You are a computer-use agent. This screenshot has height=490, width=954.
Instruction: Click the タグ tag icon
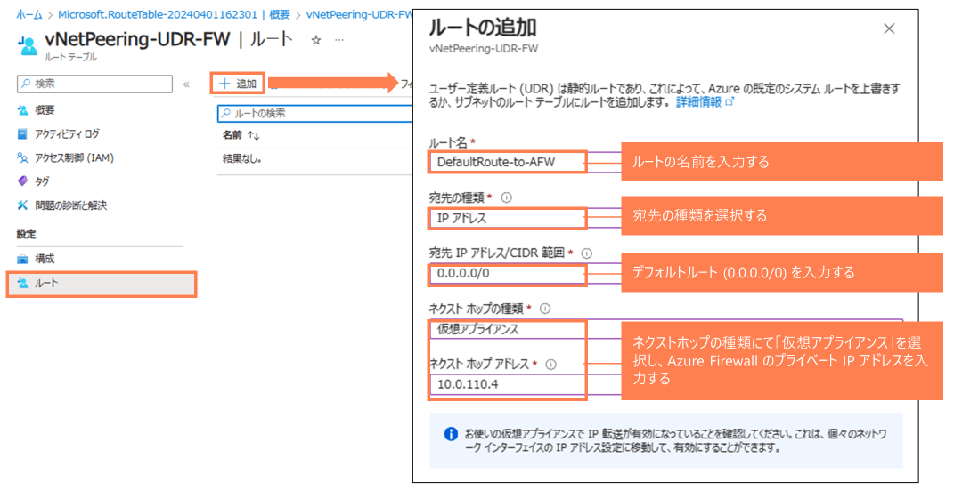(x=22, y=181)
